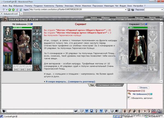This screenshot has height=118, width=164.
Task: Click the knight helmet icon in chat toolbar
Action: pos(117,111)
